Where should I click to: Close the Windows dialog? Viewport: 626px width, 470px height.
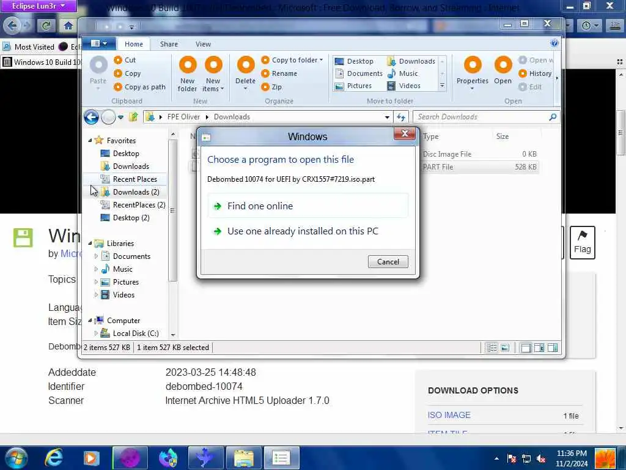point(404,134)
